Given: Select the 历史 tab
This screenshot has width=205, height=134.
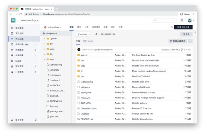Looking at the screenshot, I should (88, 41).
